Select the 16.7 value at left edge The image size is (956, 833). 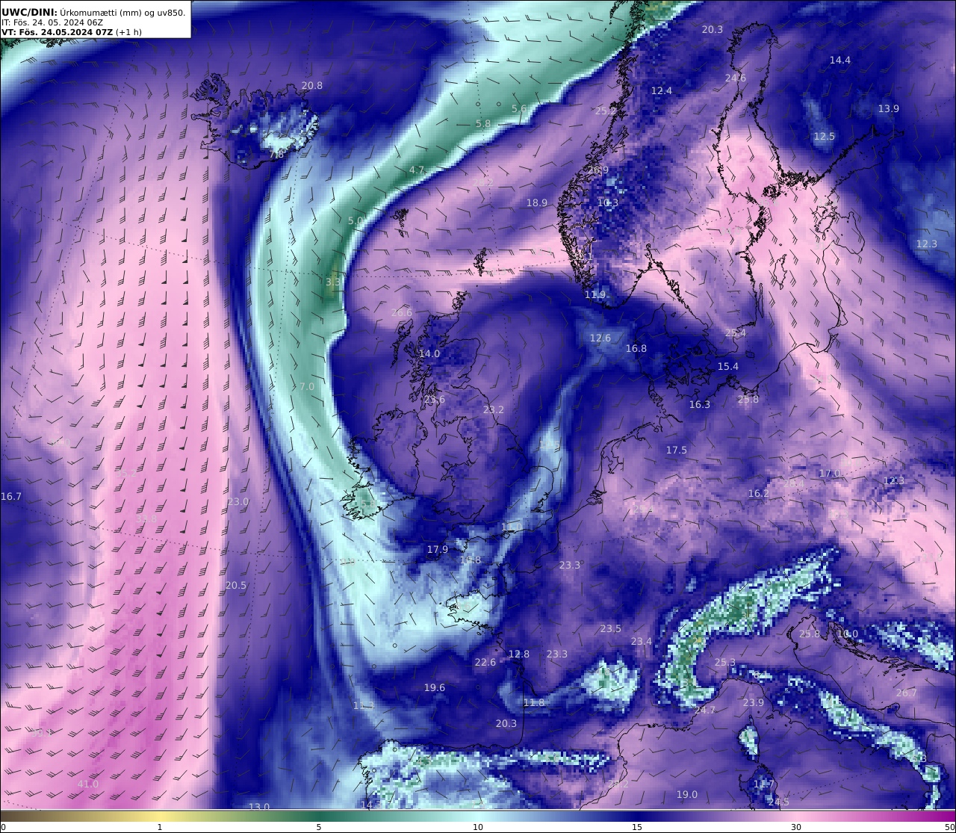pyautogui.click(x=11, y=497)
